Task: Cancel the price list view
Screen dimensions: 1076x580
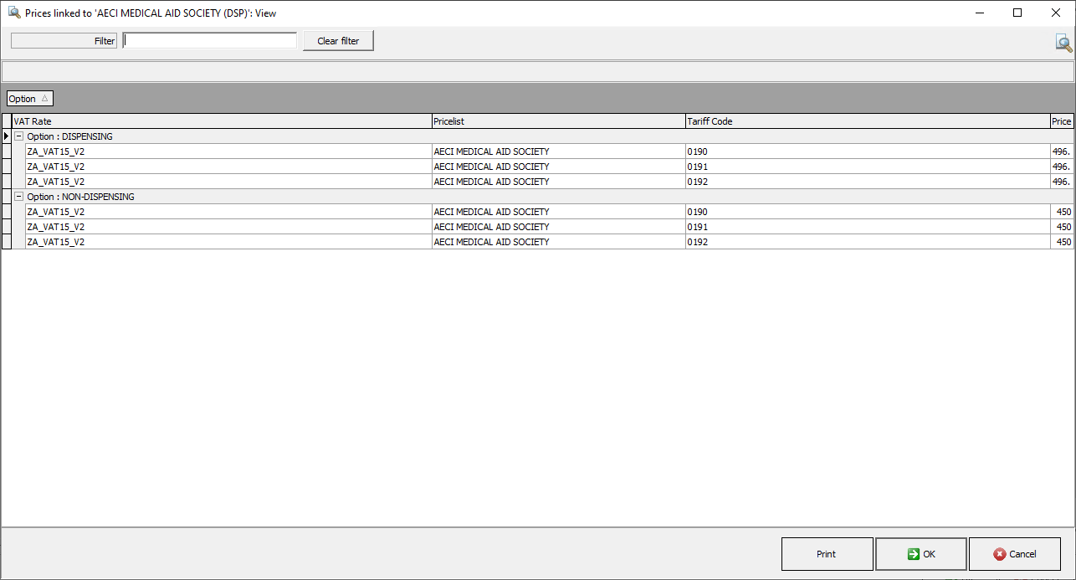Action: (x=1015, y=554)
